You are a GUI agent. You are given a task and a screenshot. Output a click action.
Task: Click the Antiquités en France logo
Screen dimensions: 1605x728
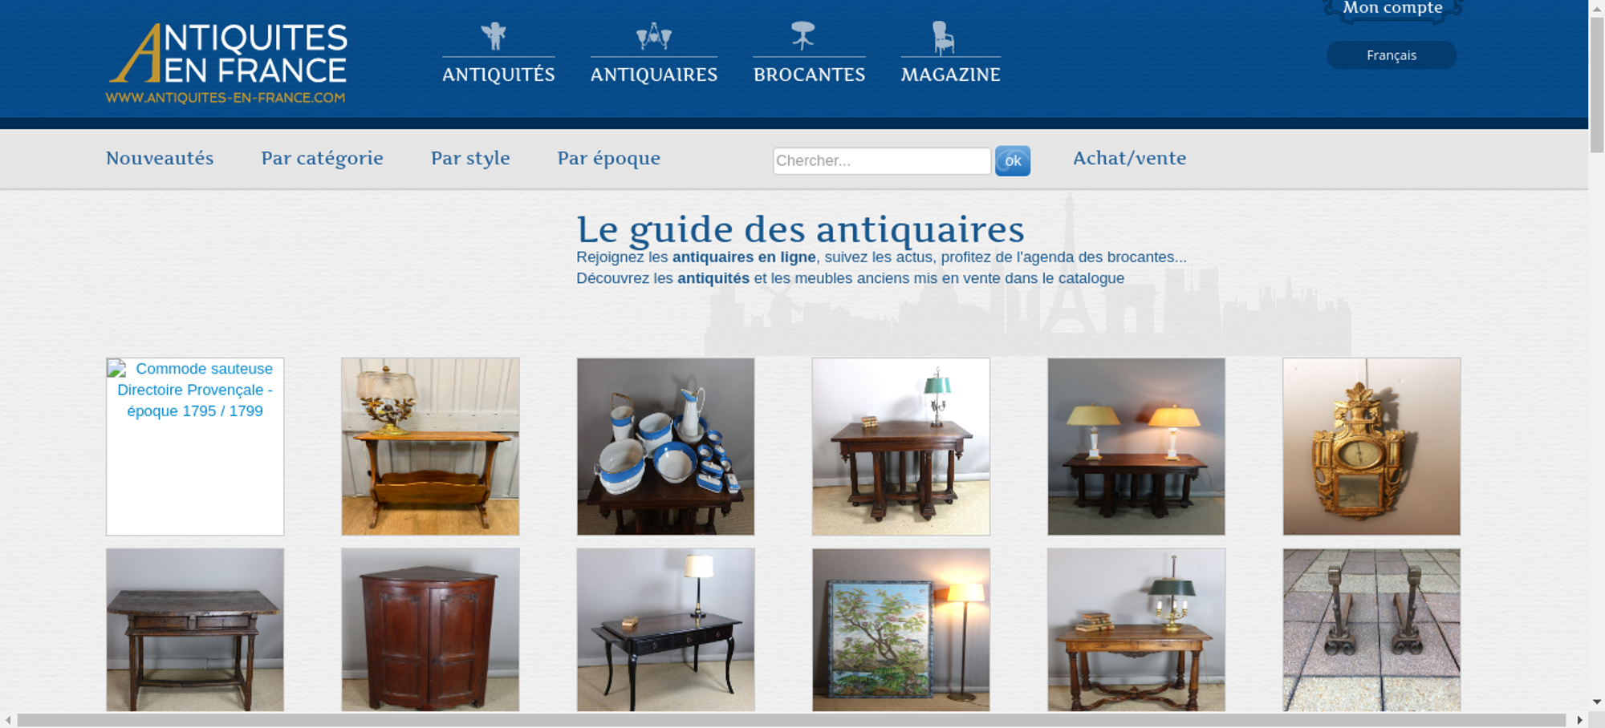pyautogui.click(x=227, y=64)
